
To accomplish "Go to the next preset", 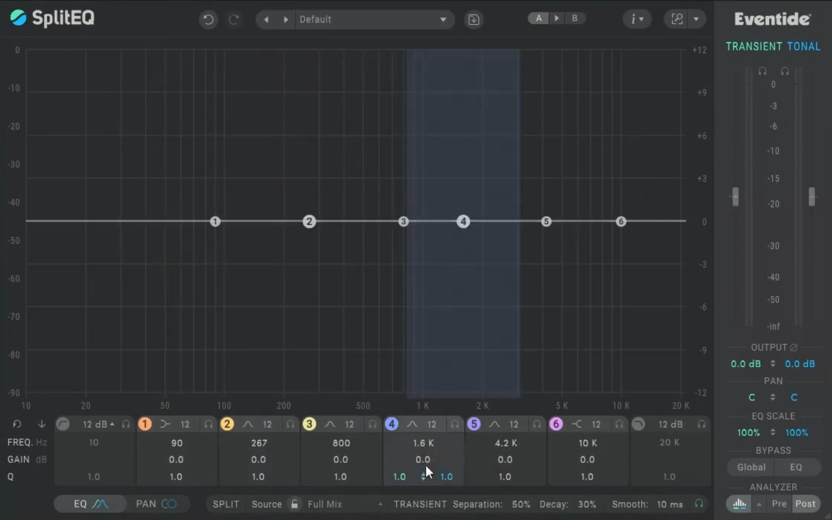I will 286,20.
